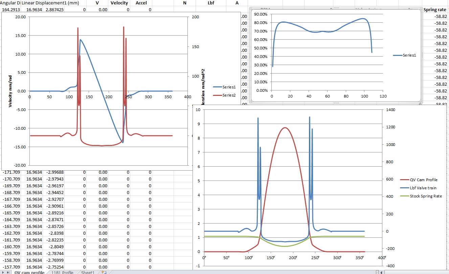Click the next-sheet navigation arrow
Screen dimensions: 449x274
[x=4, y=272]
